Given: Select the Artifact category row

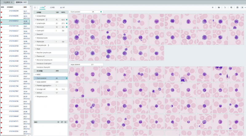Looking at the screenshot, I should point(50,93).
